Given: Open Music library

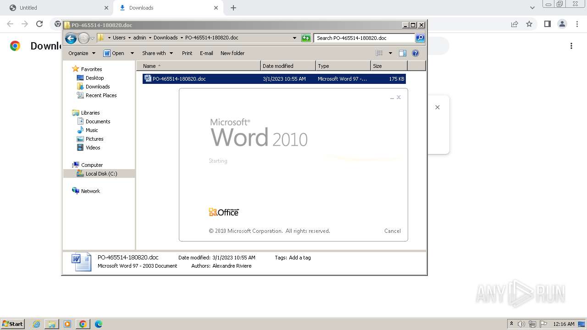Looking at the screenshot, I should click(92, 130).
